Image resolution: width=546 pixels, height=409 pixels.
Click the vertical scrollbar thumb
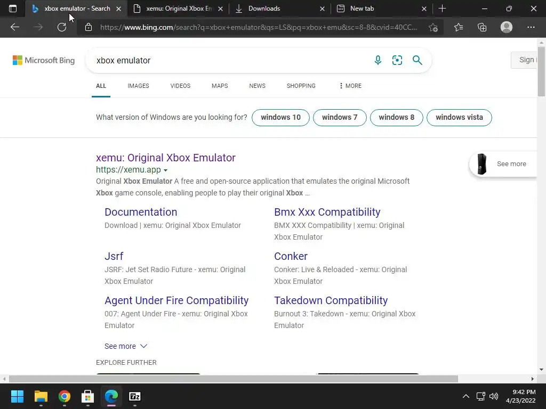pos(542,71)
